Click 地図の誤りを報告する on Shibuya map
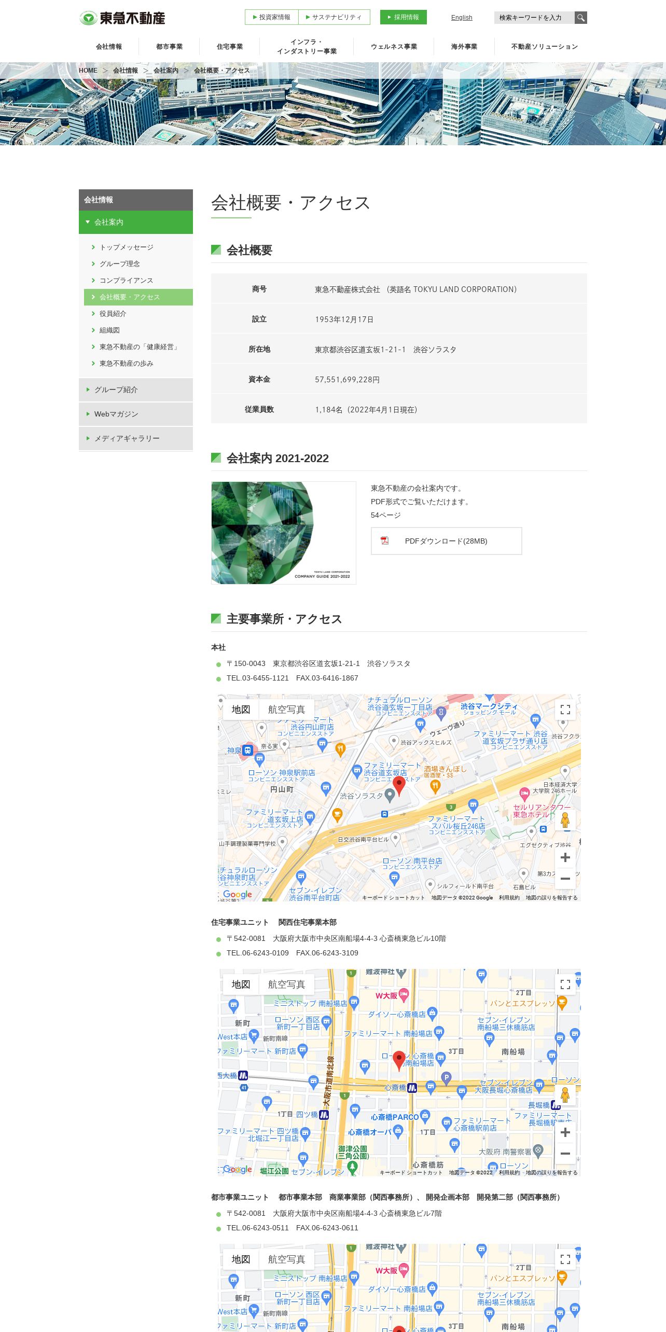This screenshot has height=1332, width=666. [x=551, y=898]
